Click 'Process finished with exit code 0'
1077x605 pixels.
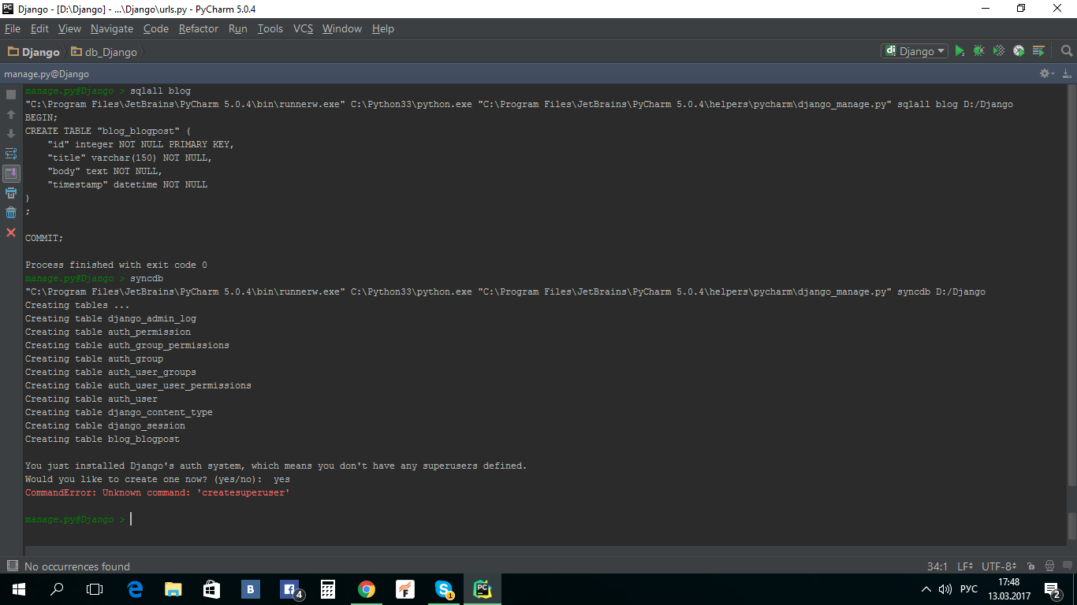[116, 265]
